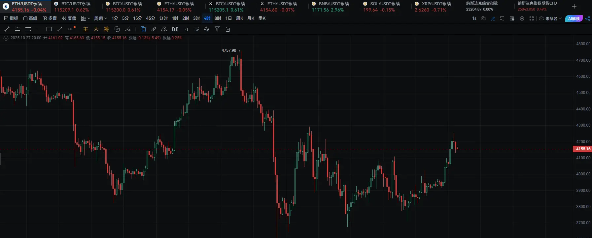Toggle the 1s refresh interval

pyautogui.click(x=474, y=18)
